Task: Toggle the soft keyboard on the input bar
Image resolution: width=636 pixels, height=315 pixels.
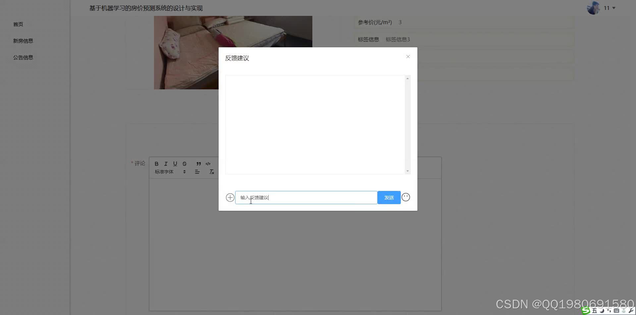Action: click(x=616, y=311)
